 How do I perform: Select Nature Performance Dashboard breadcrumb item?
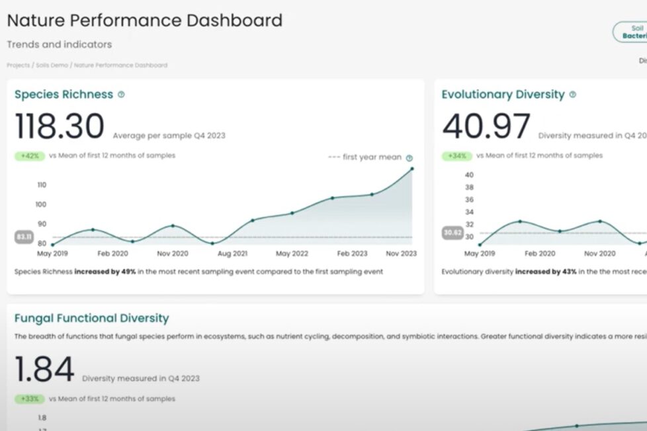120,65
